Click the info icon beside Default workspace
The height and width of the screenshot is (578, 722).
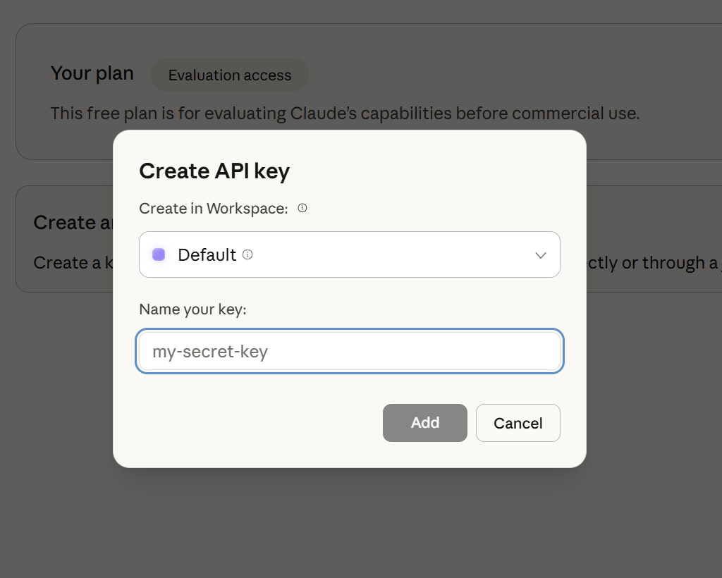point(247,254)
